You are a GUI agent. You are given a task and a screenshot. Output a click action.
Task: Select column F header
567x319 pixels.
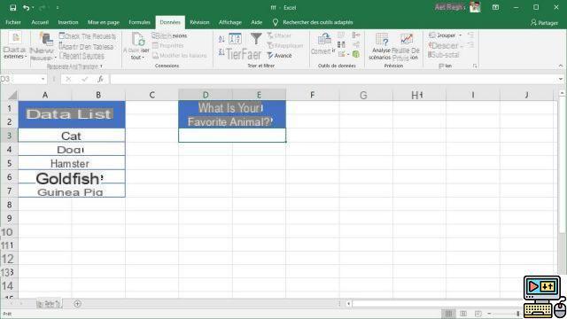(x=313, y=95)
